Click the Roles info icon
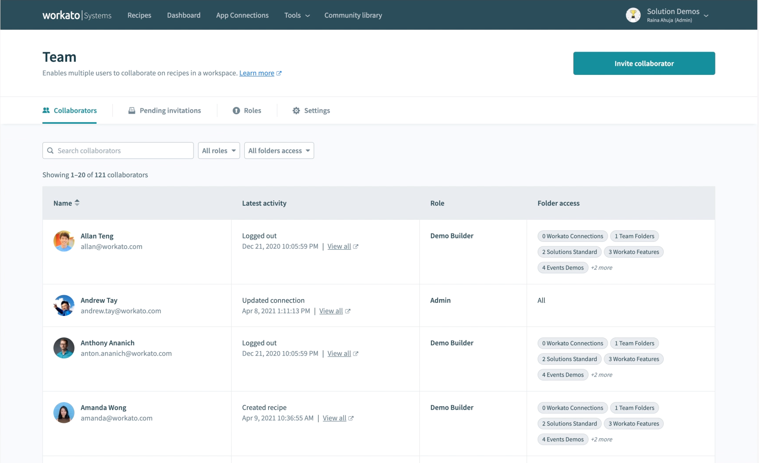 click(236, 111)
